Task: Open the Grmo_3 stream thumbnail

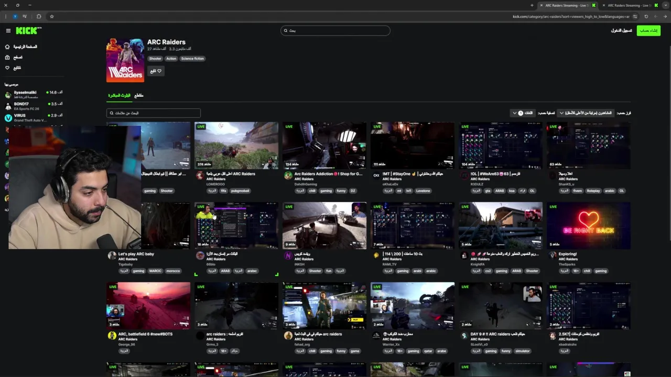Action: pyautogui.click(x=236, y=306)
